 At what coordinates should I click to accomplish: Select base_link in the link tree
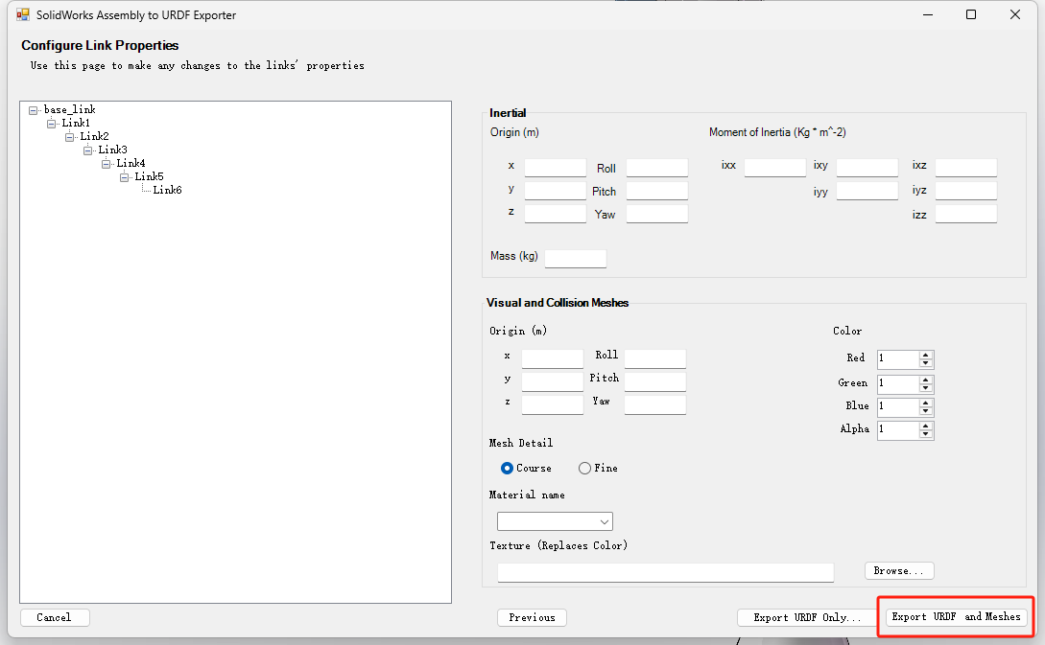70,110
